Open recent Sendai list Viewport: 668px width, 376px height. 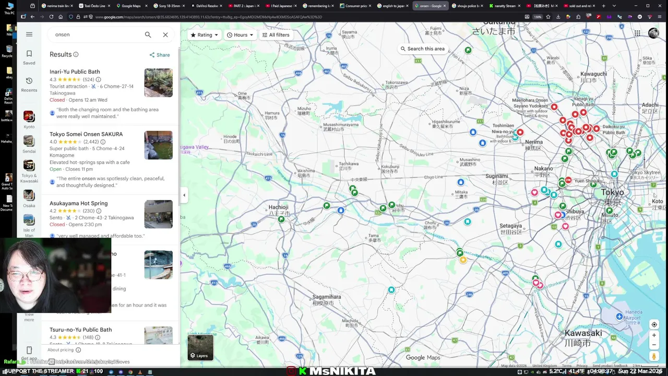(29, 144)
